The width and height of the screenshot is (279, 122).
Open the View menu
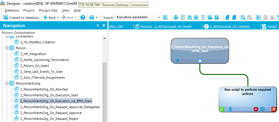[x=65, y=11]
